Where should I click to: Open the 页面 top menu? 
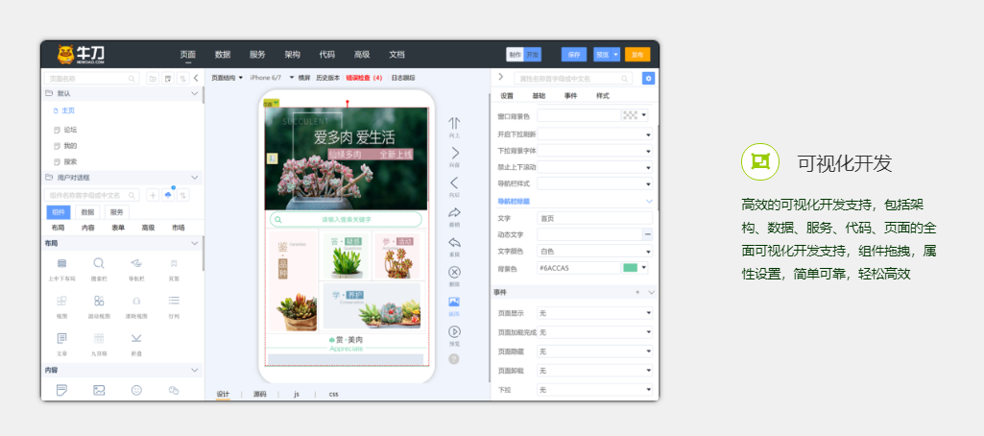187,55
